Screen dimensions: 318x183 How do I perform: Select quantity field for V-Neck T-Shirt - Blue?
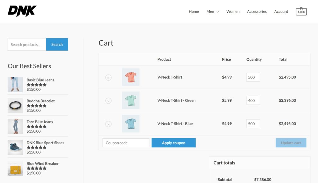coord(253,124)
